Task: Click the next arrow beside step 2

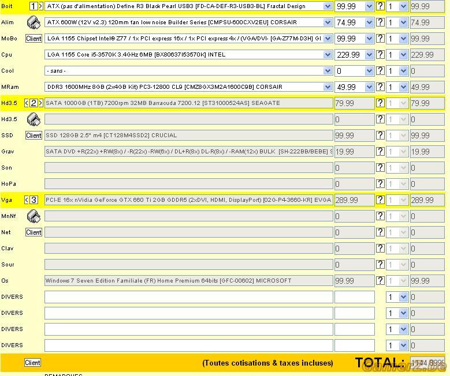Action: pos(41,103)
